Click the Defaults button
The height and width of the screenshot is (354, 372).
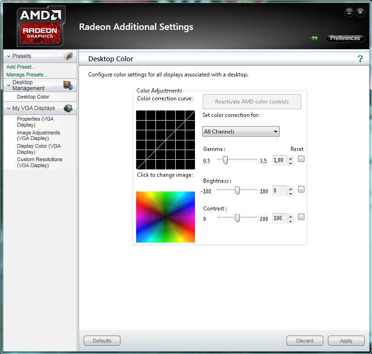pyautogui.click(x=102, y=341)
